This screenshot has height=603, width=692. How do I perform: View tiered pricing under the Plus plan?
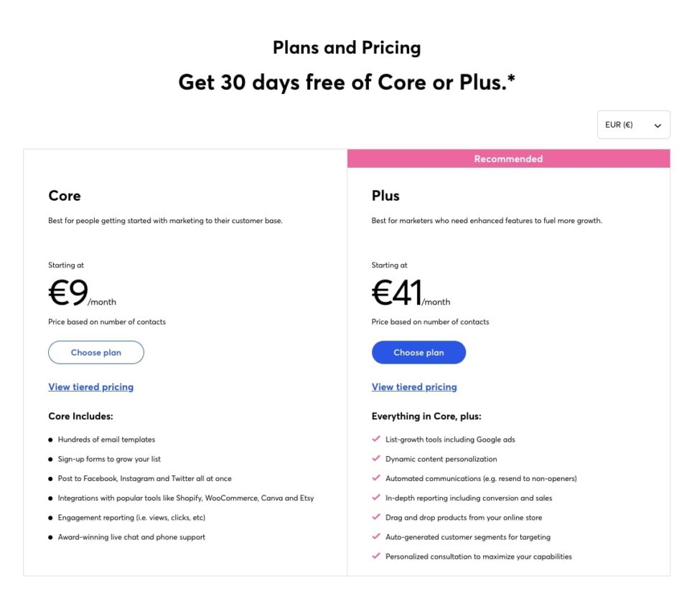[413, 386]
